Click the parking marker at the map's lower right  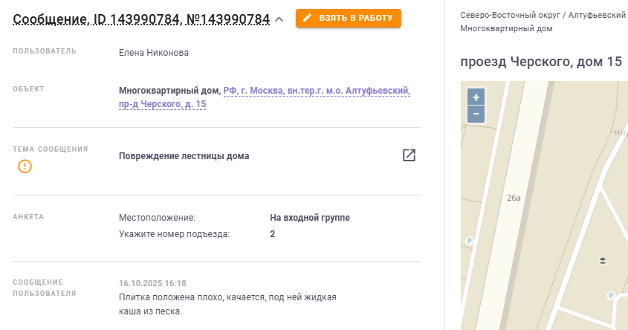[610, 295]
